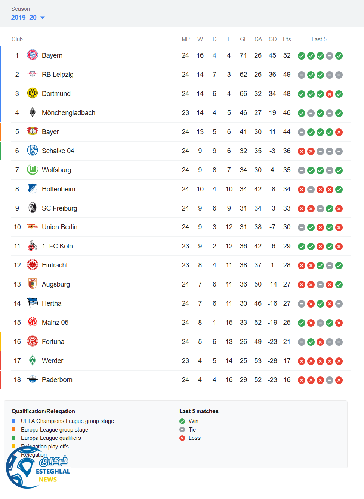Click the Win legend green check icon
The width and height of the screenshot is (364, 499).
[x=182, y=421]
